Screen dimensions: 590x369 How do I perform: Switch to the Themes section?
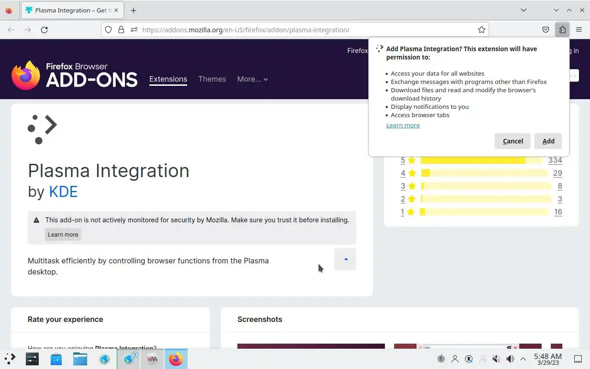point(212,79)
